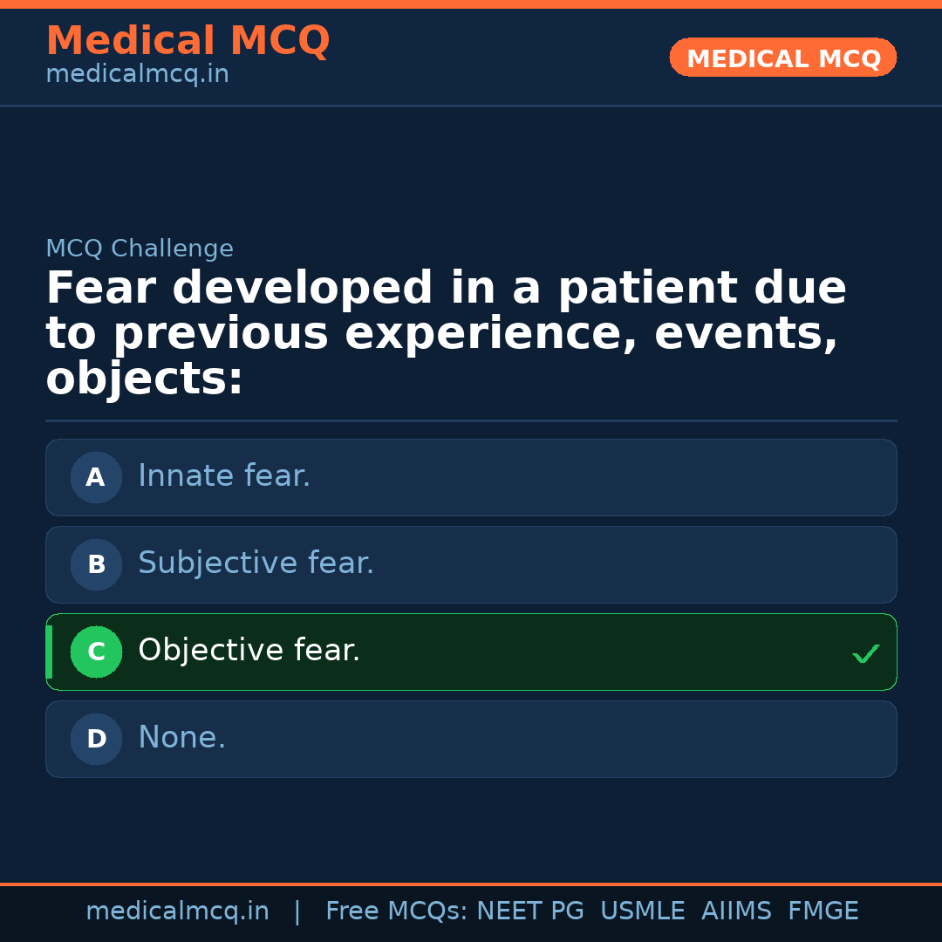
Task: Click the Medical MCQ logo heading
Action: 188,40
